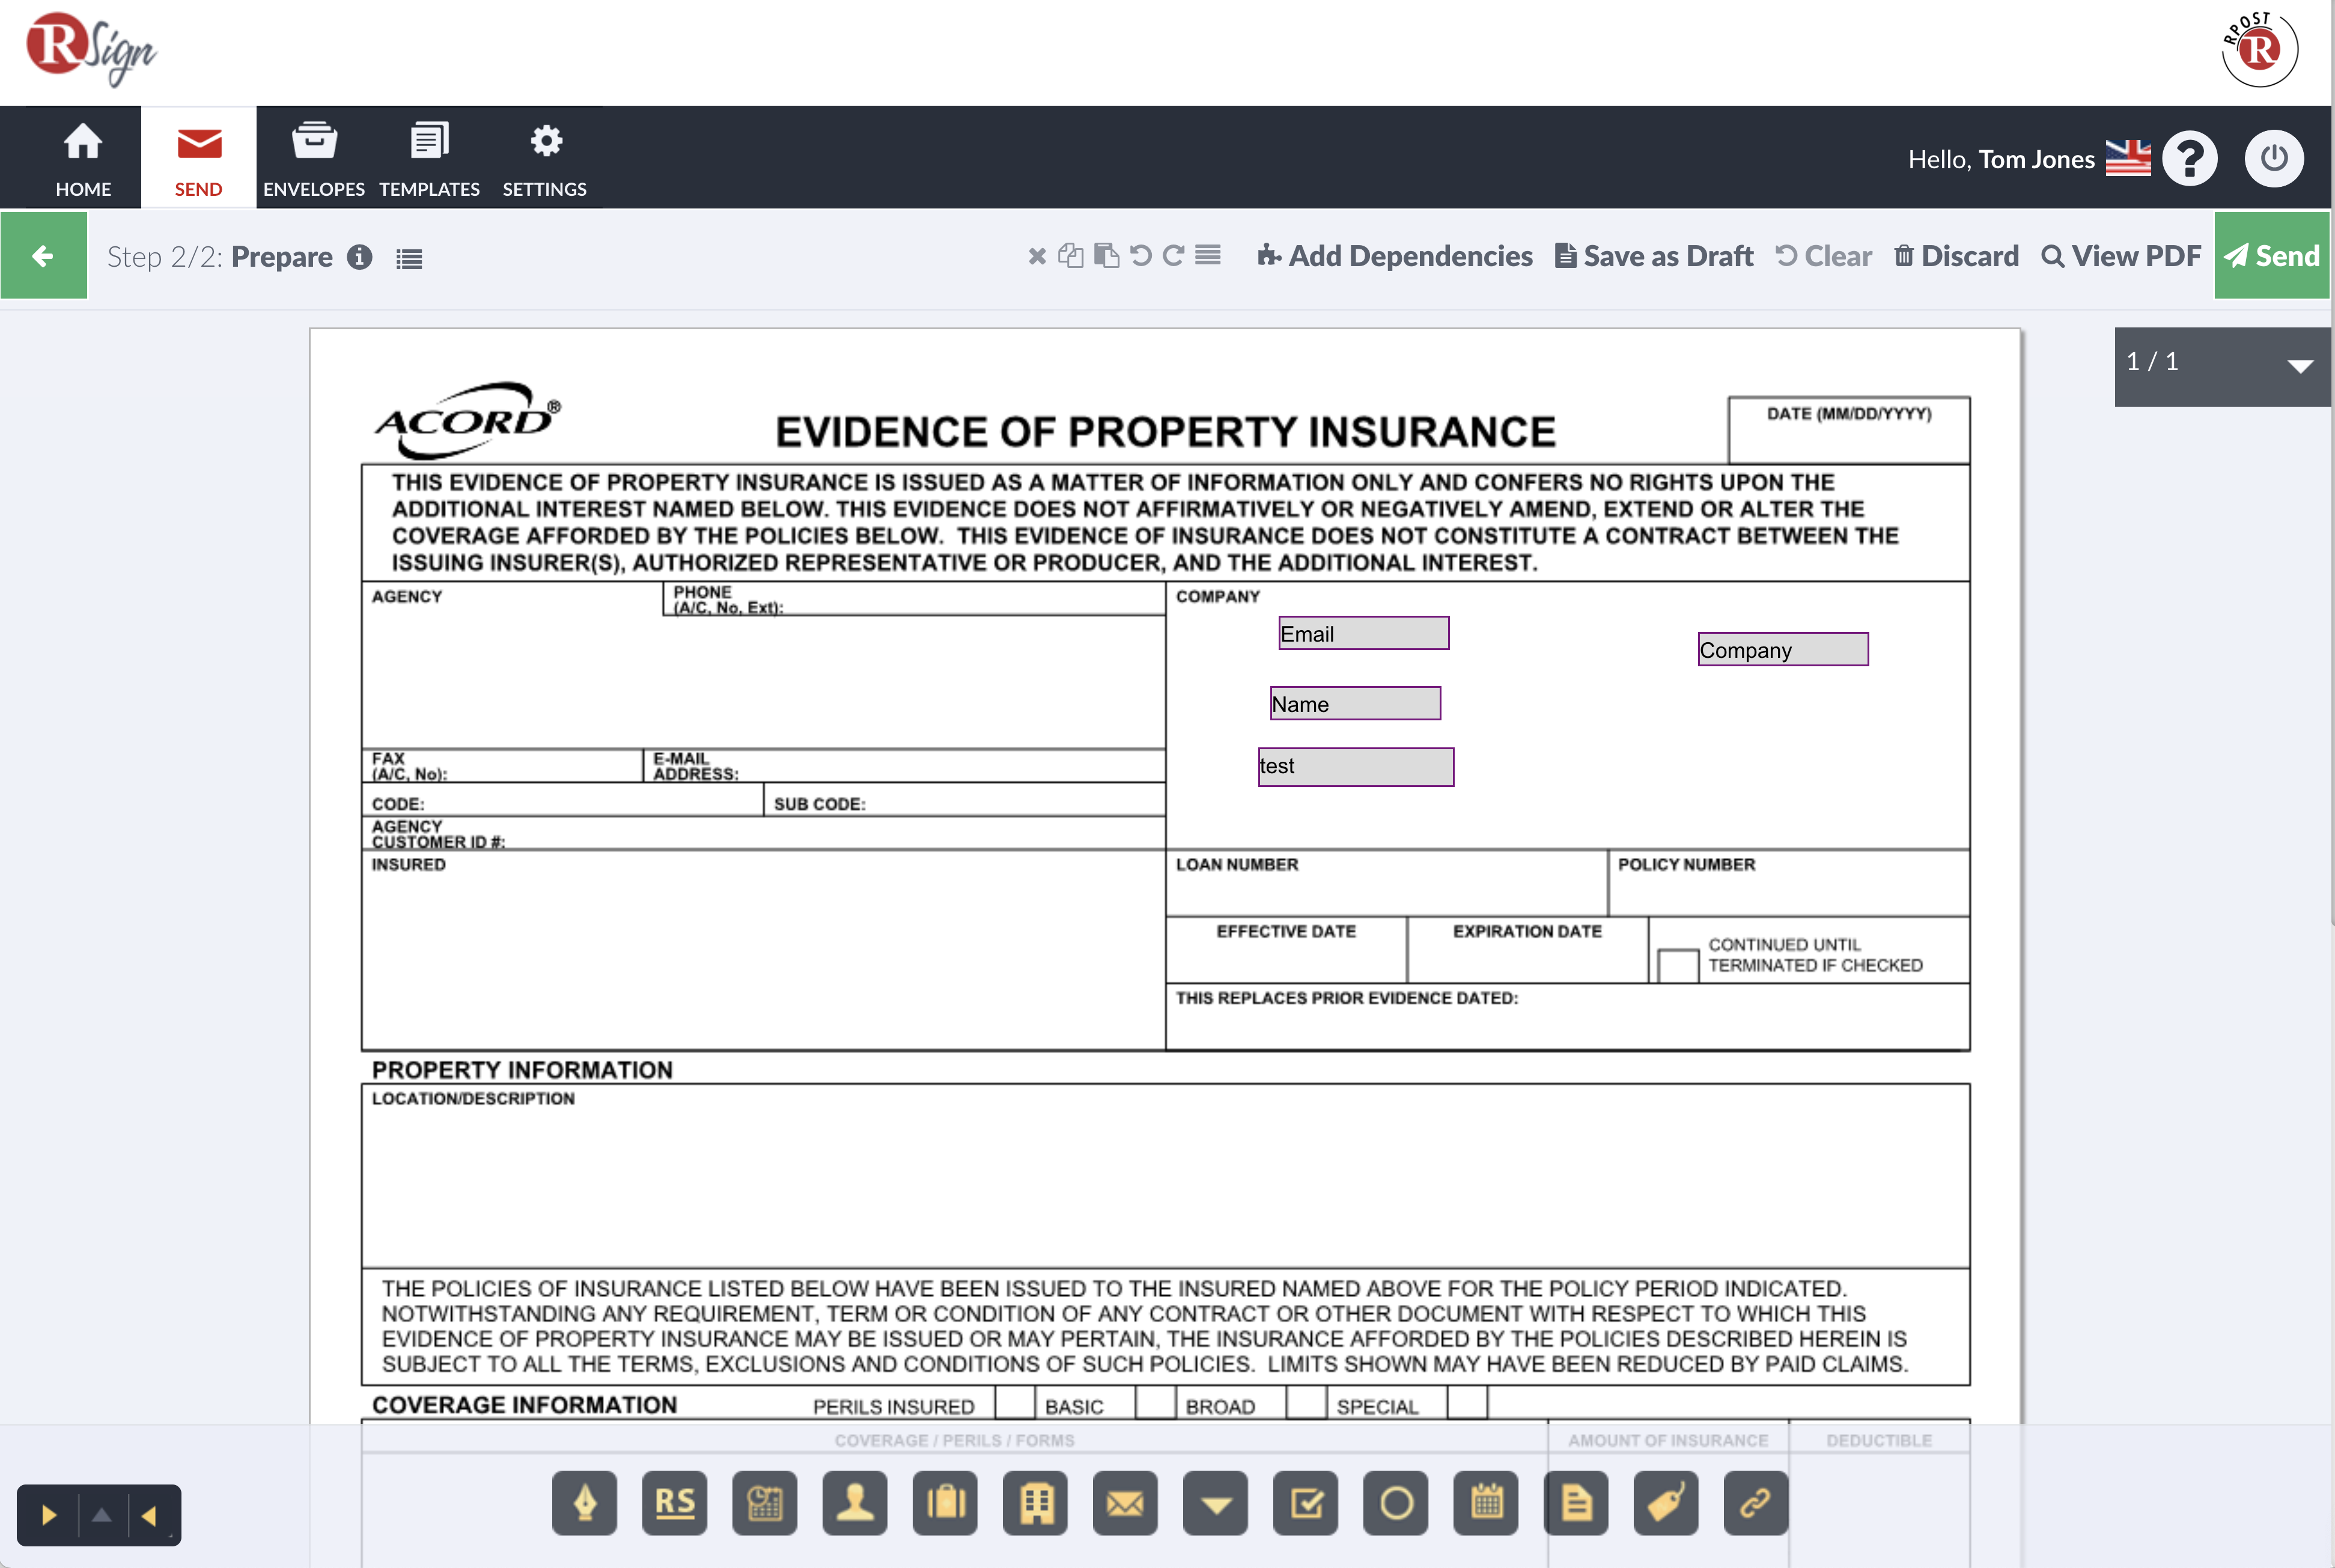The width and height of the screenshot is (2335, 1568).
Task: Select the Email field on document
Action: click(1364, 633)
